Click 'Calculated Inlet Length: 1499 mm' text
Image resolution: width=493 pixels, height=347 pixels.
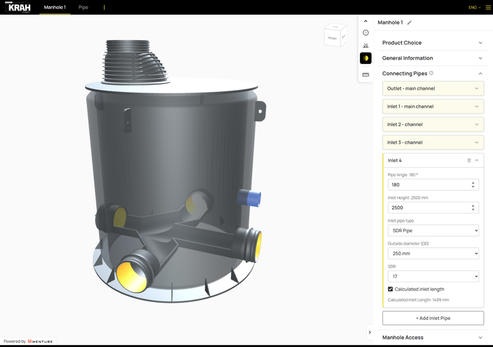(418, 300)
